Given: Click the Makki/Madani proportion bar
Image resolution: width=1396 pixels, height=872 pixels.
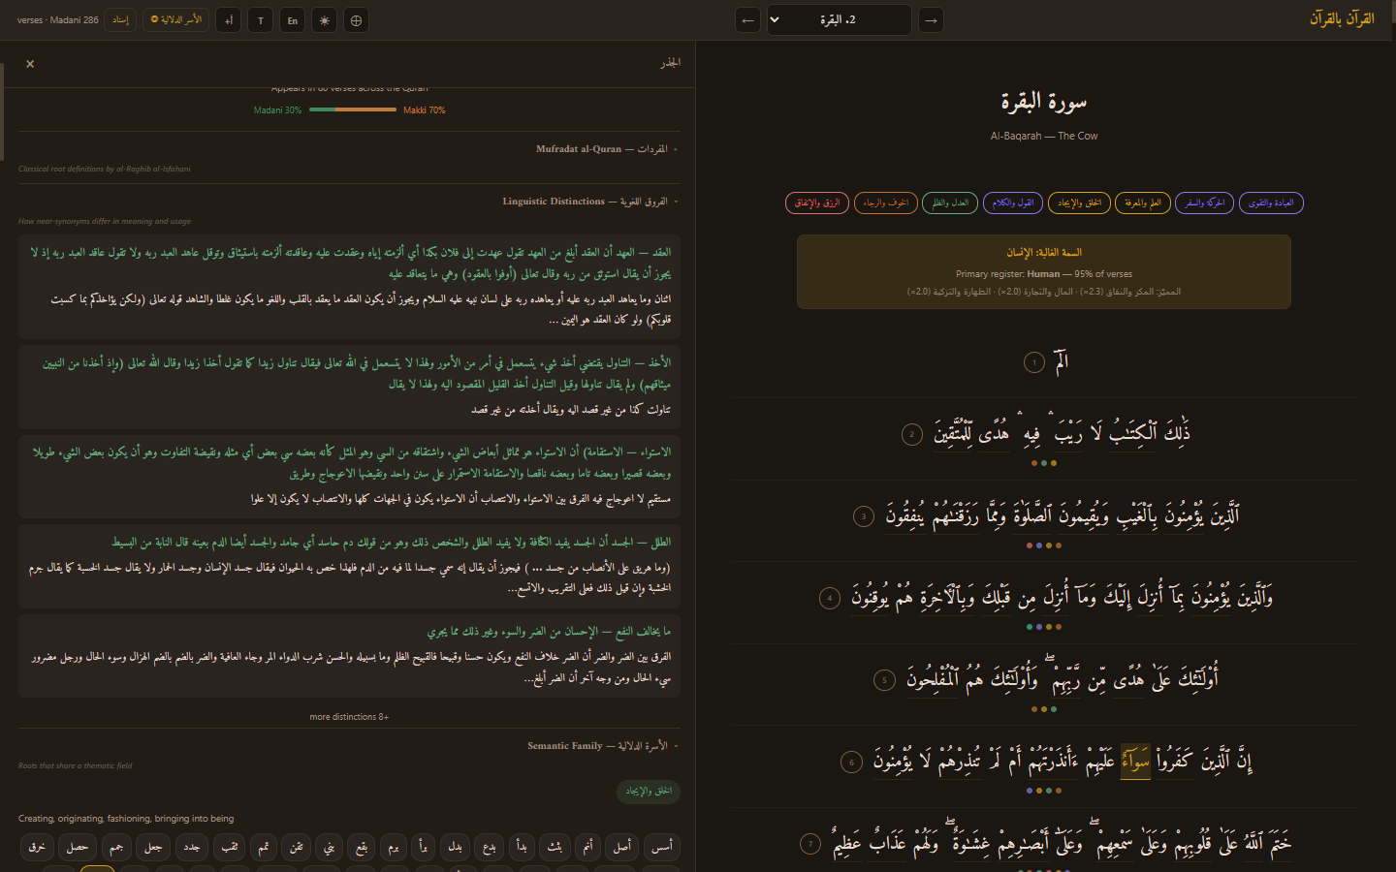Looking at the screenshot, I should [352, 109].
